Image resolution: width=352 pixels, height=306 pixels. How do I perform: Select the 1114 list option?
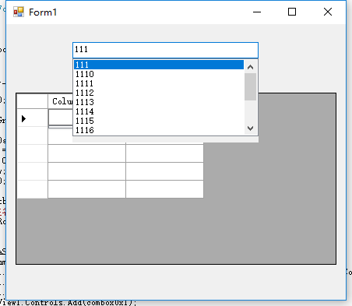[159, 111]
